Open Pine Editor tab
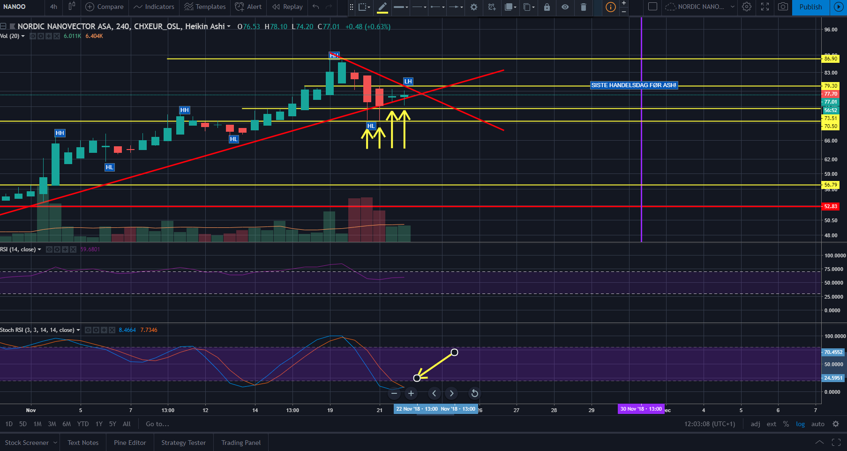This screenshot has height=451, width=847. [130, 443]
